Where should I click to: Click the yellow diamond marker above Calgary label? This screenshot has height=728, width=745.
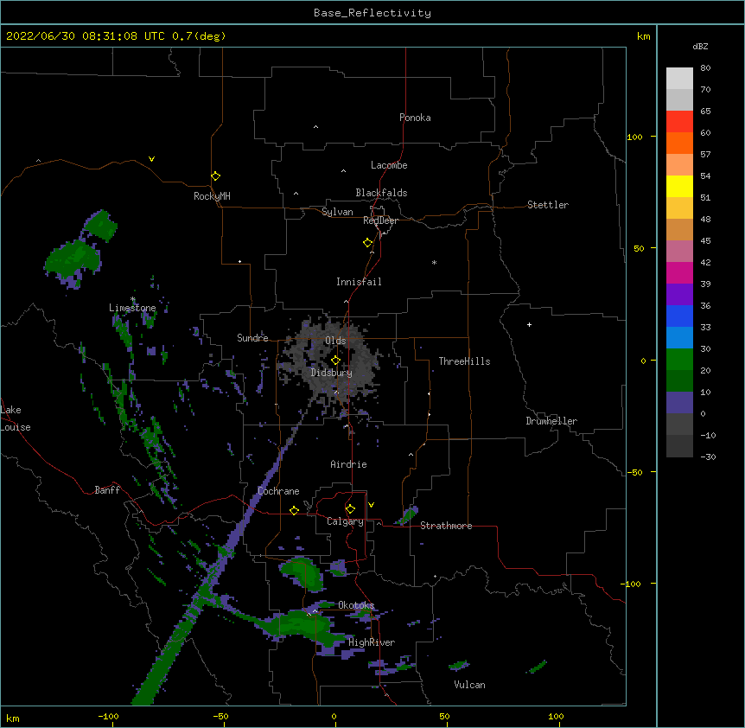click(350, 509)
